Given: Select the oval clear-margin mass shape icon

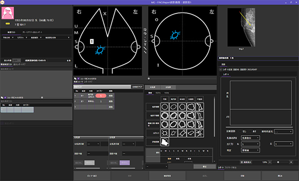Looking at the screenshot, I should point(173,107).
